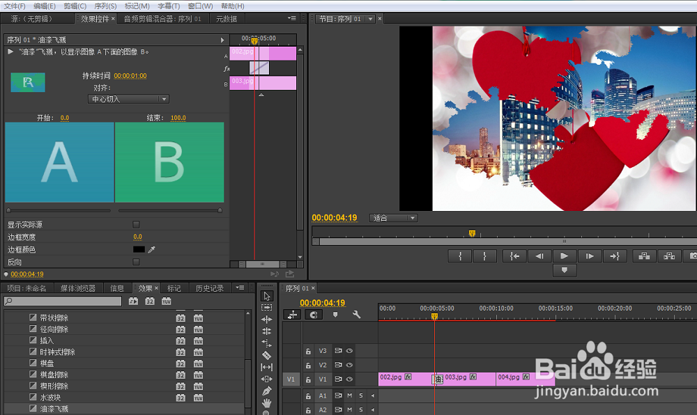Add marker button below play controls
The height and width of the screenshot is (415, 697).
click(564, 270)
